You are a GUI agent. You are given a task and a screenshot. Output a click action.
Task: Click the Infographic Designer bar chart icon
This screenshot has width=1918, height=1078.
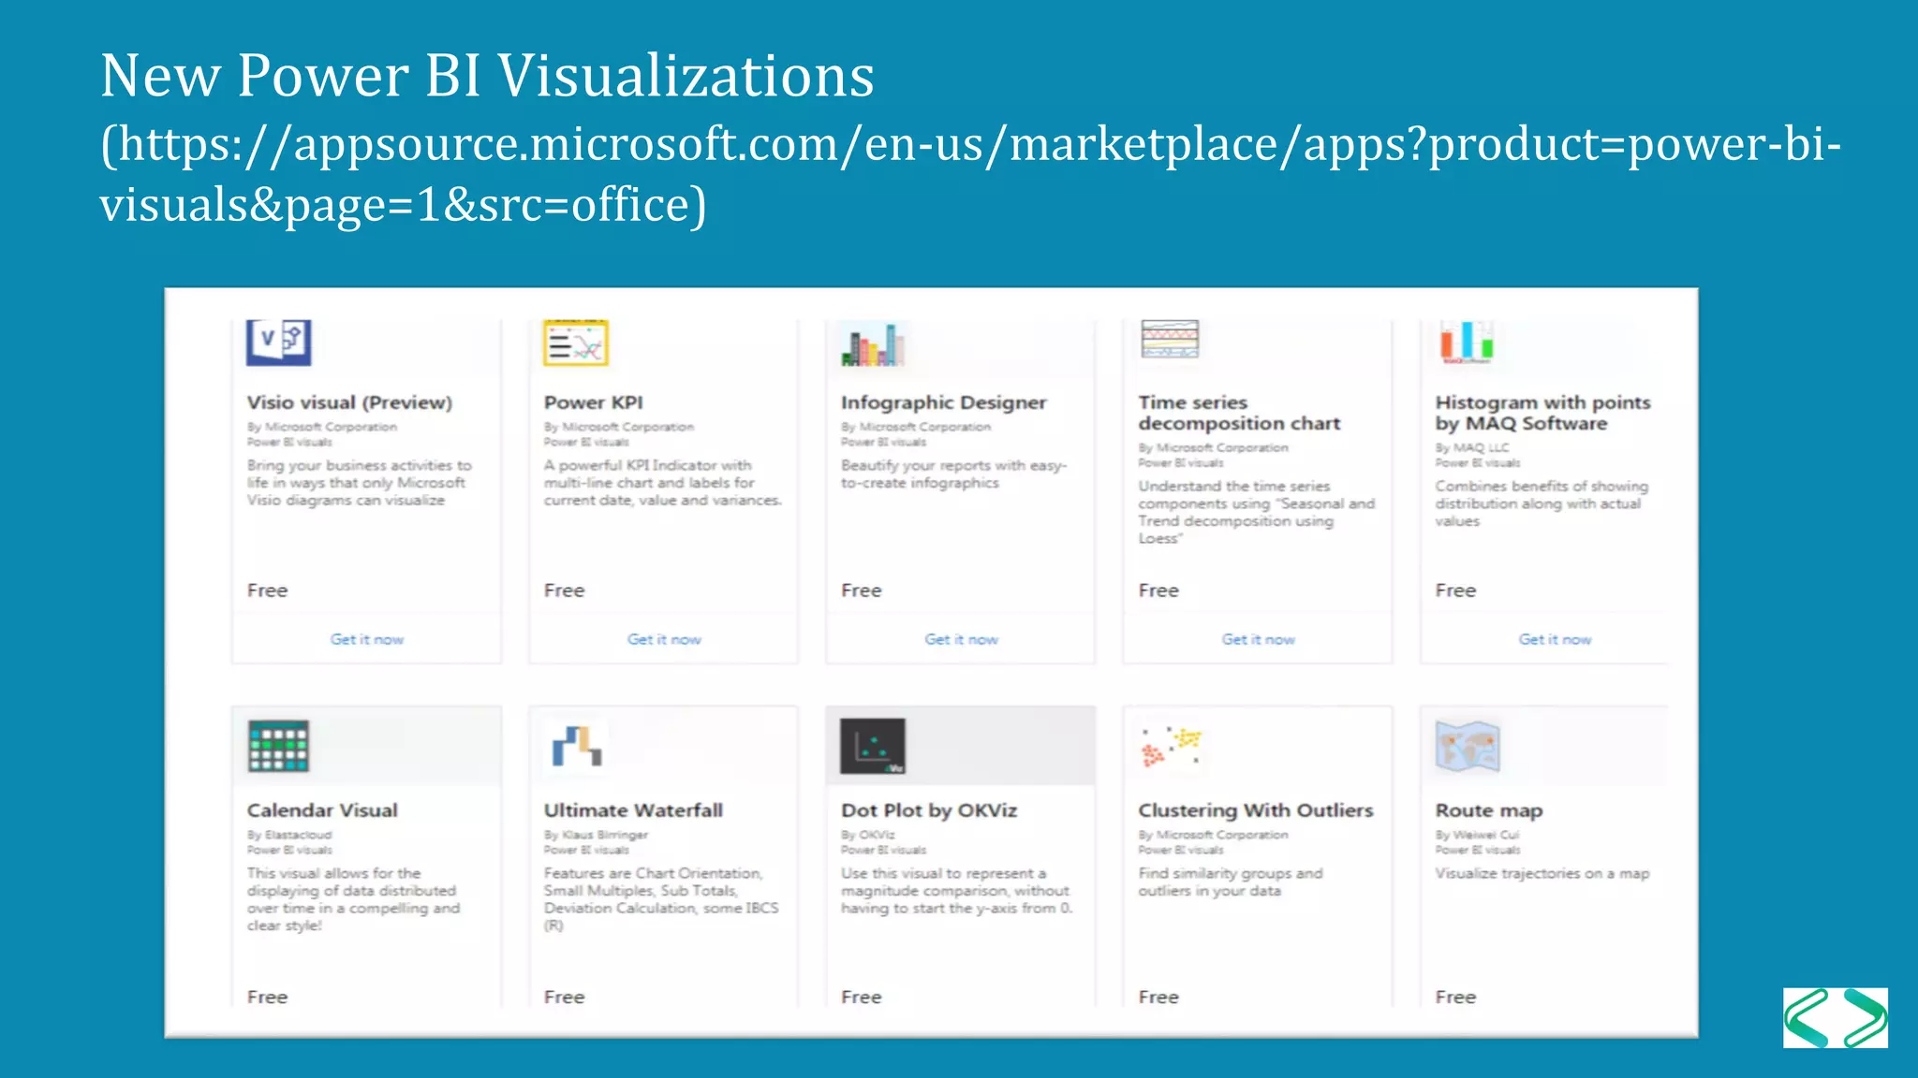coord(873,344)
